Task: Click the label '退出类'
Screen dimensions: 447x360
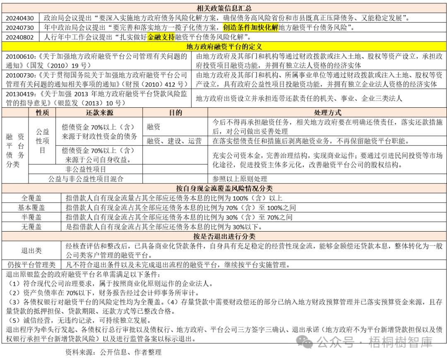Action: tap(31, 251)
